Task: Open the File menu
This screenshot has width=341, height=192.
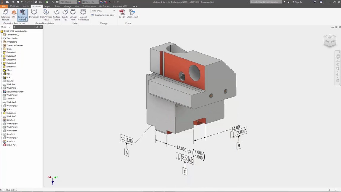Action: (x=4, y=6)
